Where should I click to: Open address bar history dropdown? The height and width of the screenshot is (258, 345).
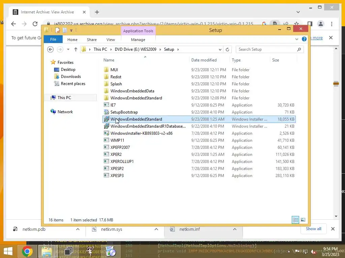(x=220, y=50)
